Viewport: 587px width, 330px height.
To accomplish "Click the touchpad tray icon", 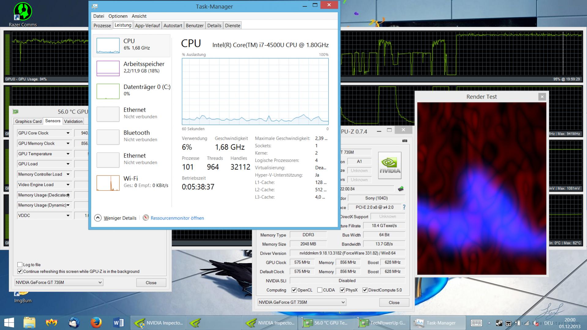I will 508,323.
